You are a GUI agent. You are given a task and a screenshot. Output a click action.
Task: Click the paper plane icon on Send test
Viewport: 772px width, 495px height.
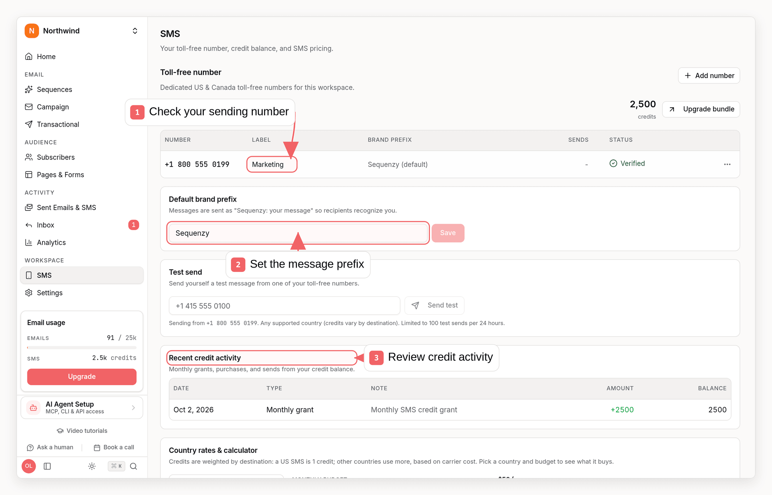415,305
